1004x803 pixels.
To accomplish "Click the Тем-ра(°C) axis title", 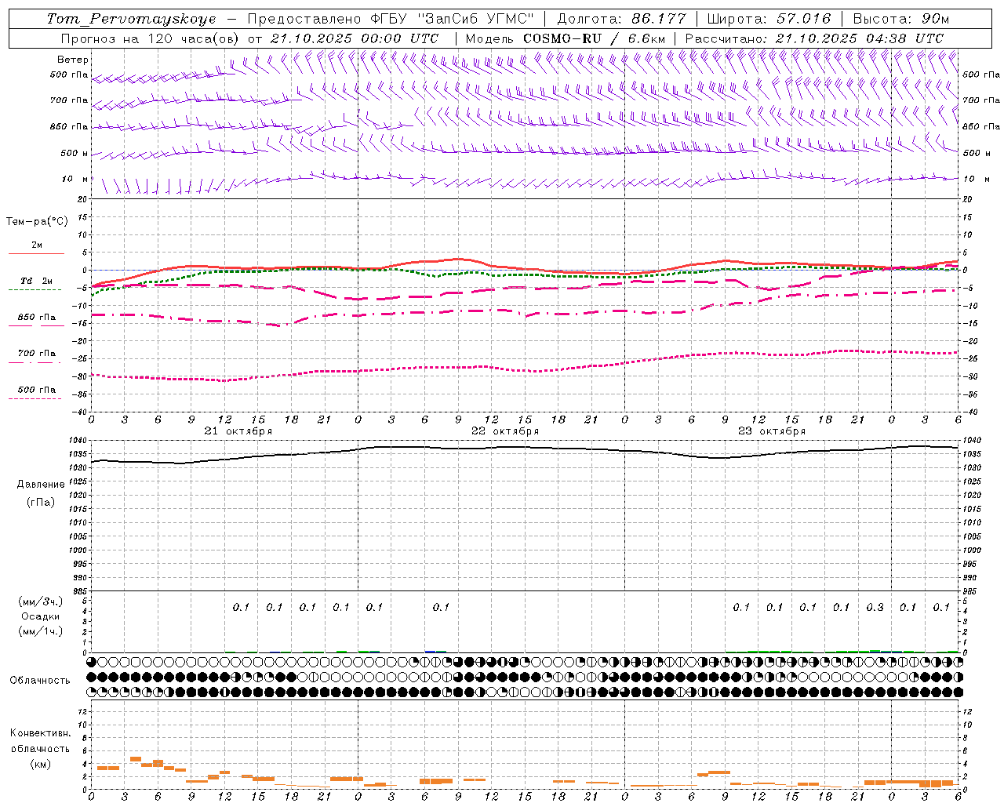I will pyautogui.click(x=37, y=221).
